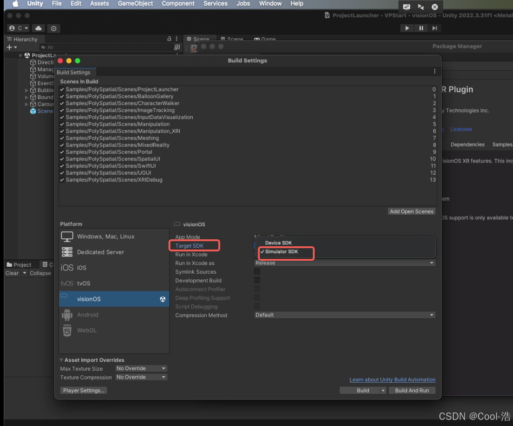Open the cloud services icon in toolbar
This screenshot has height=426, width=513.
[x=38, y=28]
